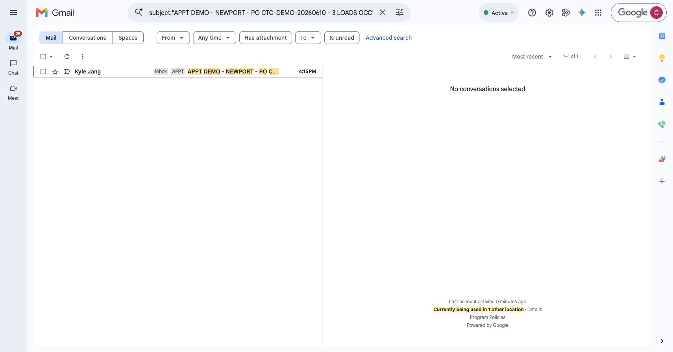Open Gemini sparkle icon in header
Viewport: 673px width, 352px height.
point(582,13)
